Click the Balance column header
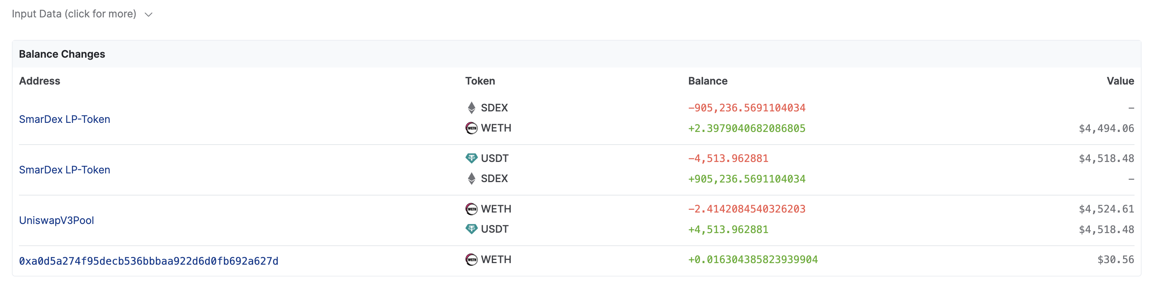The width and height of the screenshot is (1159, 286). coord(707,81)
